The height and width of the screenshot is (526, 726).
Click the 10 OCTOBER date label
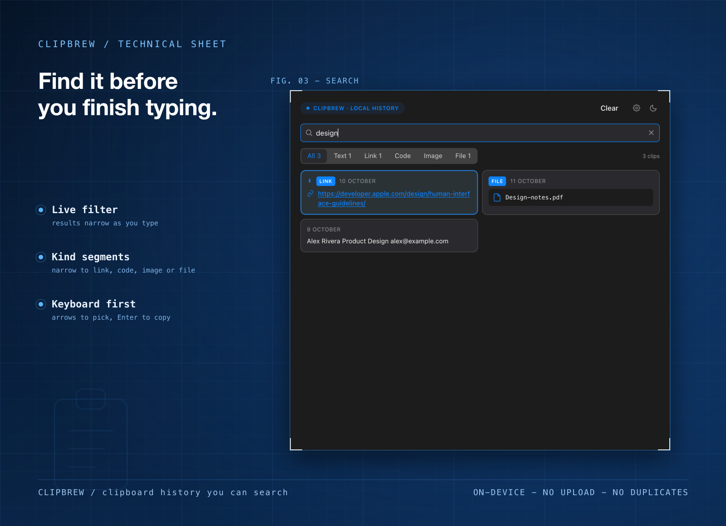[x=358, y=181]
